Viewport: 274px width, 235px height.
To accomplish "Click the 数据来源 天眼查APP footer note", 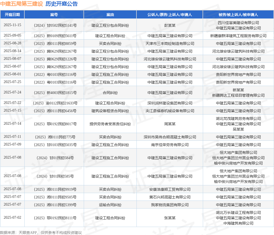I will (41, 233).
